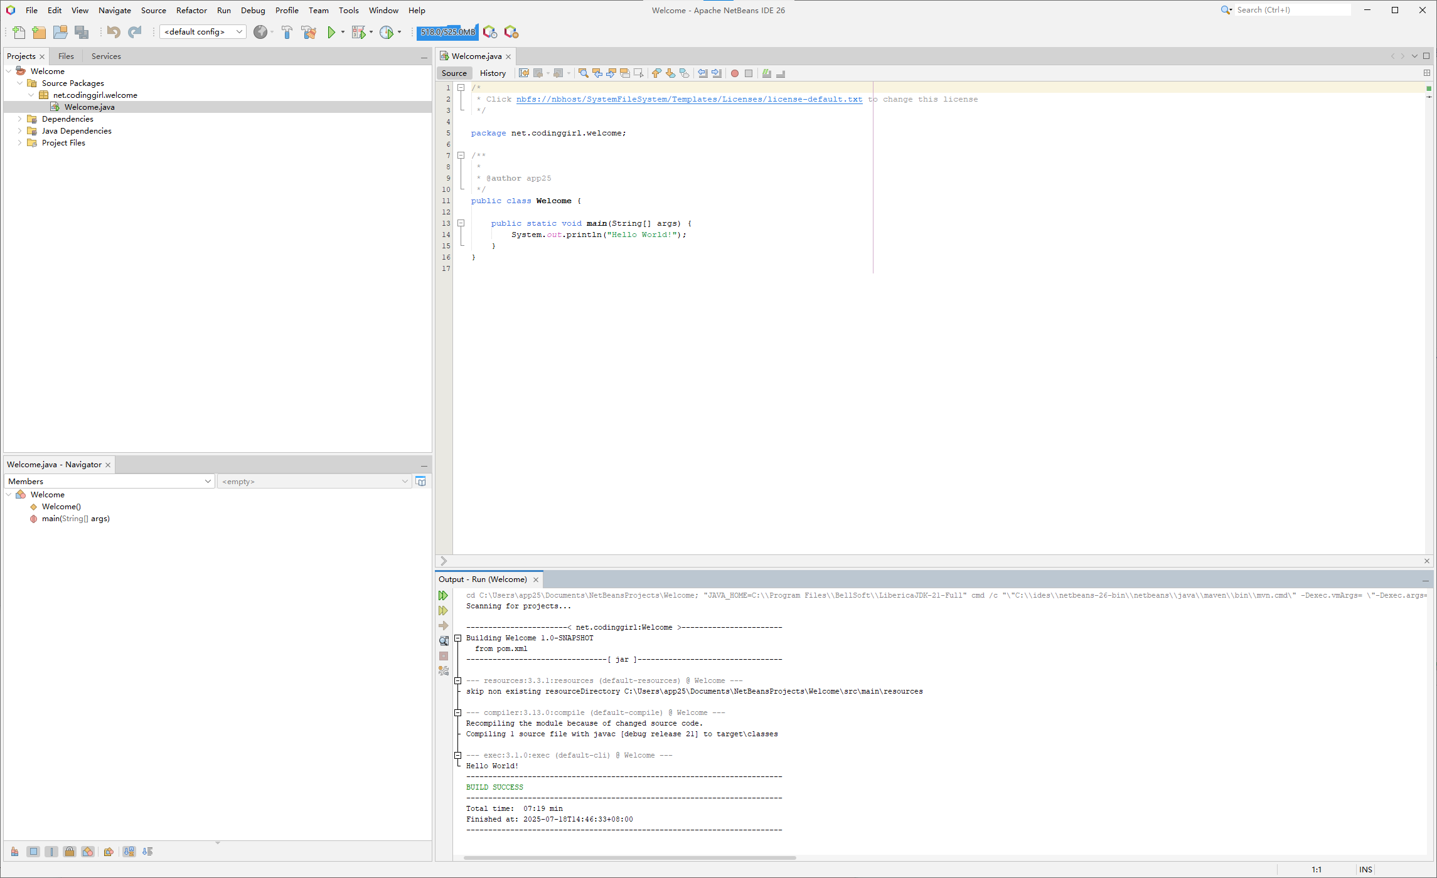This screenshot has width=1437, height=878.
Task: Re-run the build using Output panel icon
Action: click(444, 595)
